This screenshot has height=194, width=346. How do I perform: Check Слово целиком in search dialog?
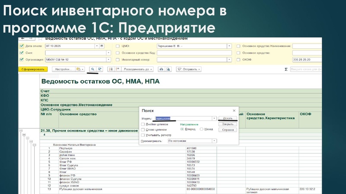[143, 130]
